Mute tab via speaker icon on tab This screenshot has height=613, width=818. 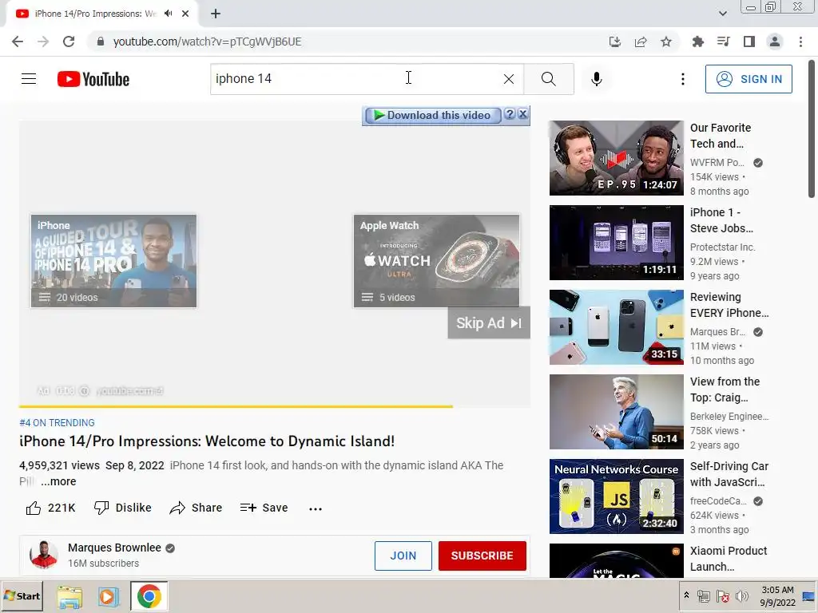(x=168, y=14)
